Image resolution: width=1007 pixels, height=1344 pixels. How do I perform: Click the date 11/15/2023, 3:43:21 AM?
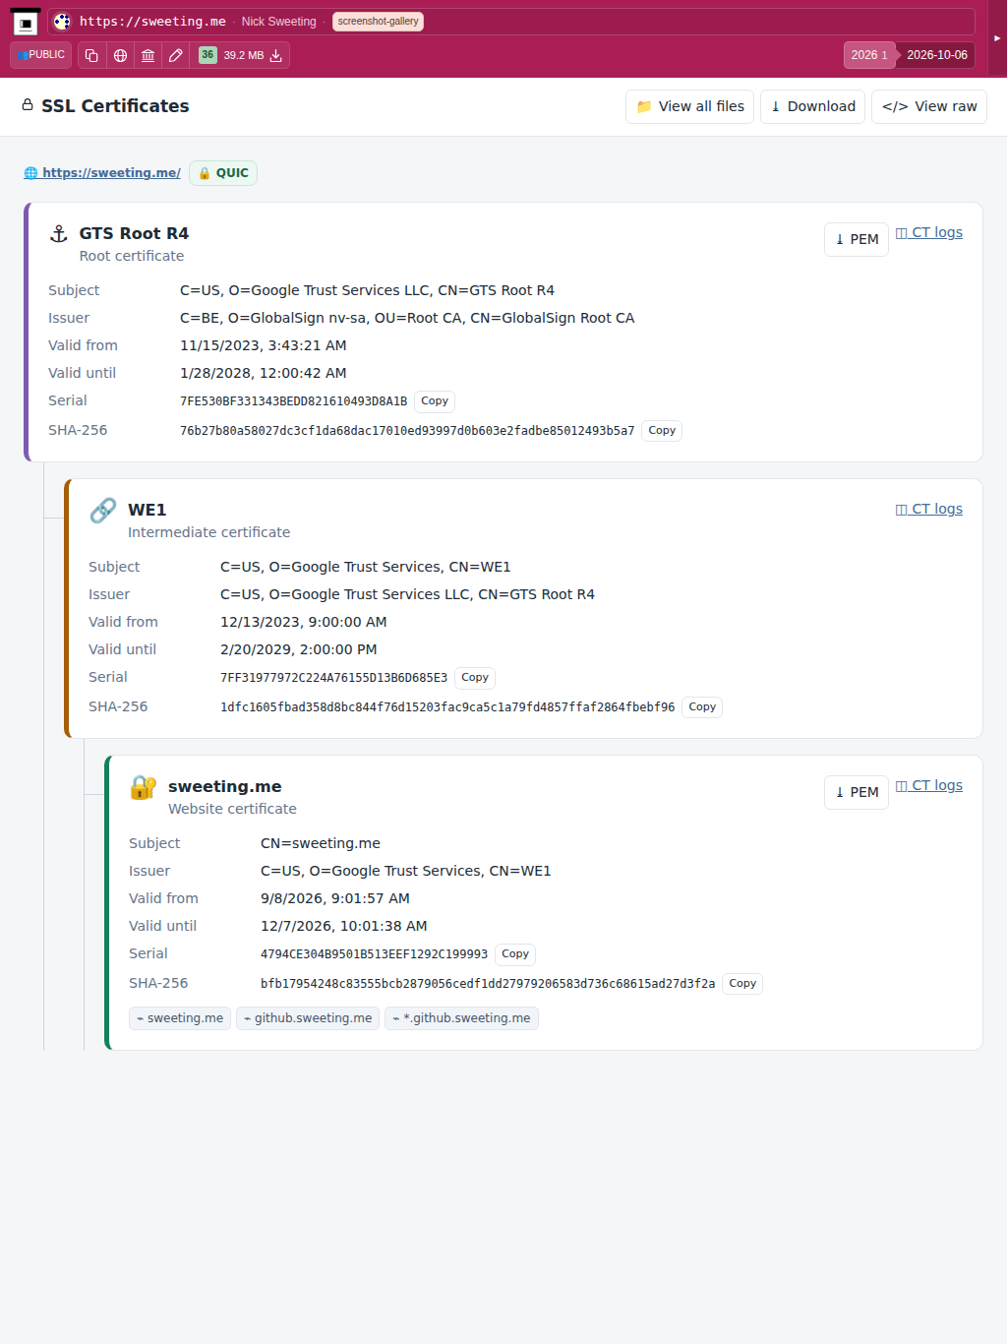click(x=264, y=345)
